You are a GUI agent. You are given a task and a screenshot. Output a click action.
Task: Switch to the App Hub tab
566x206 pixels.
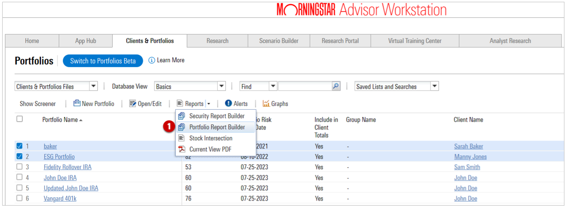[x=85, y=41]
